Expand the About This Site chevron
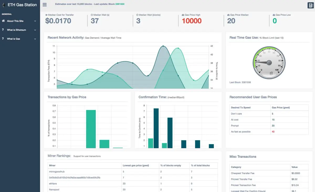 [x=35, y=21]
